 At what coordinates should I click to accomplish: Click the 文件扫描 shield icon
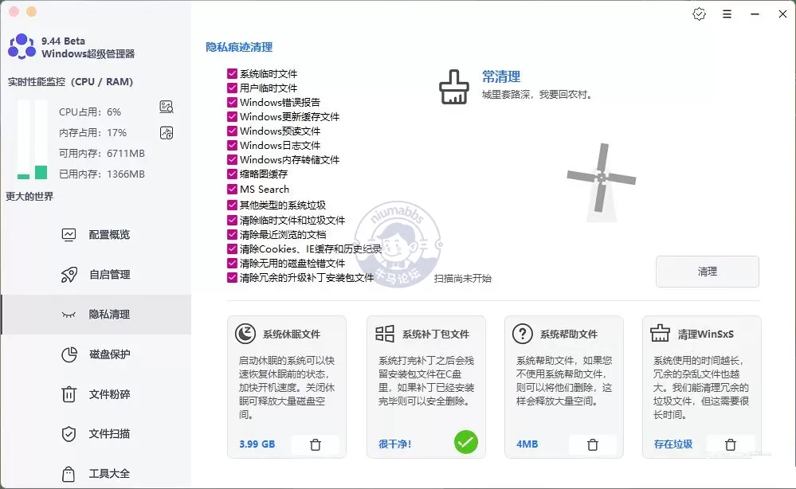[69, 434]
